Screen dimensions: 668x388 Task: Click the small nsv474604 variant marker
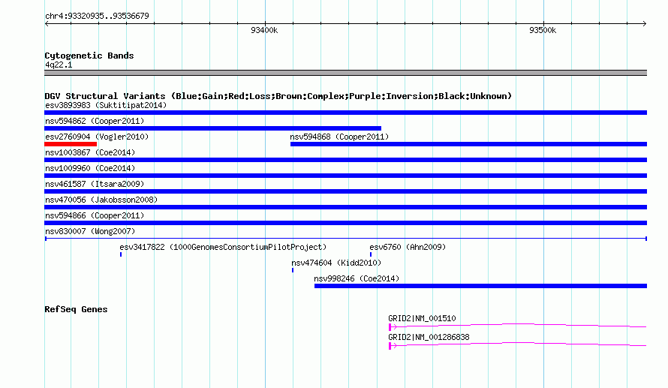click(x=293, y=270)
